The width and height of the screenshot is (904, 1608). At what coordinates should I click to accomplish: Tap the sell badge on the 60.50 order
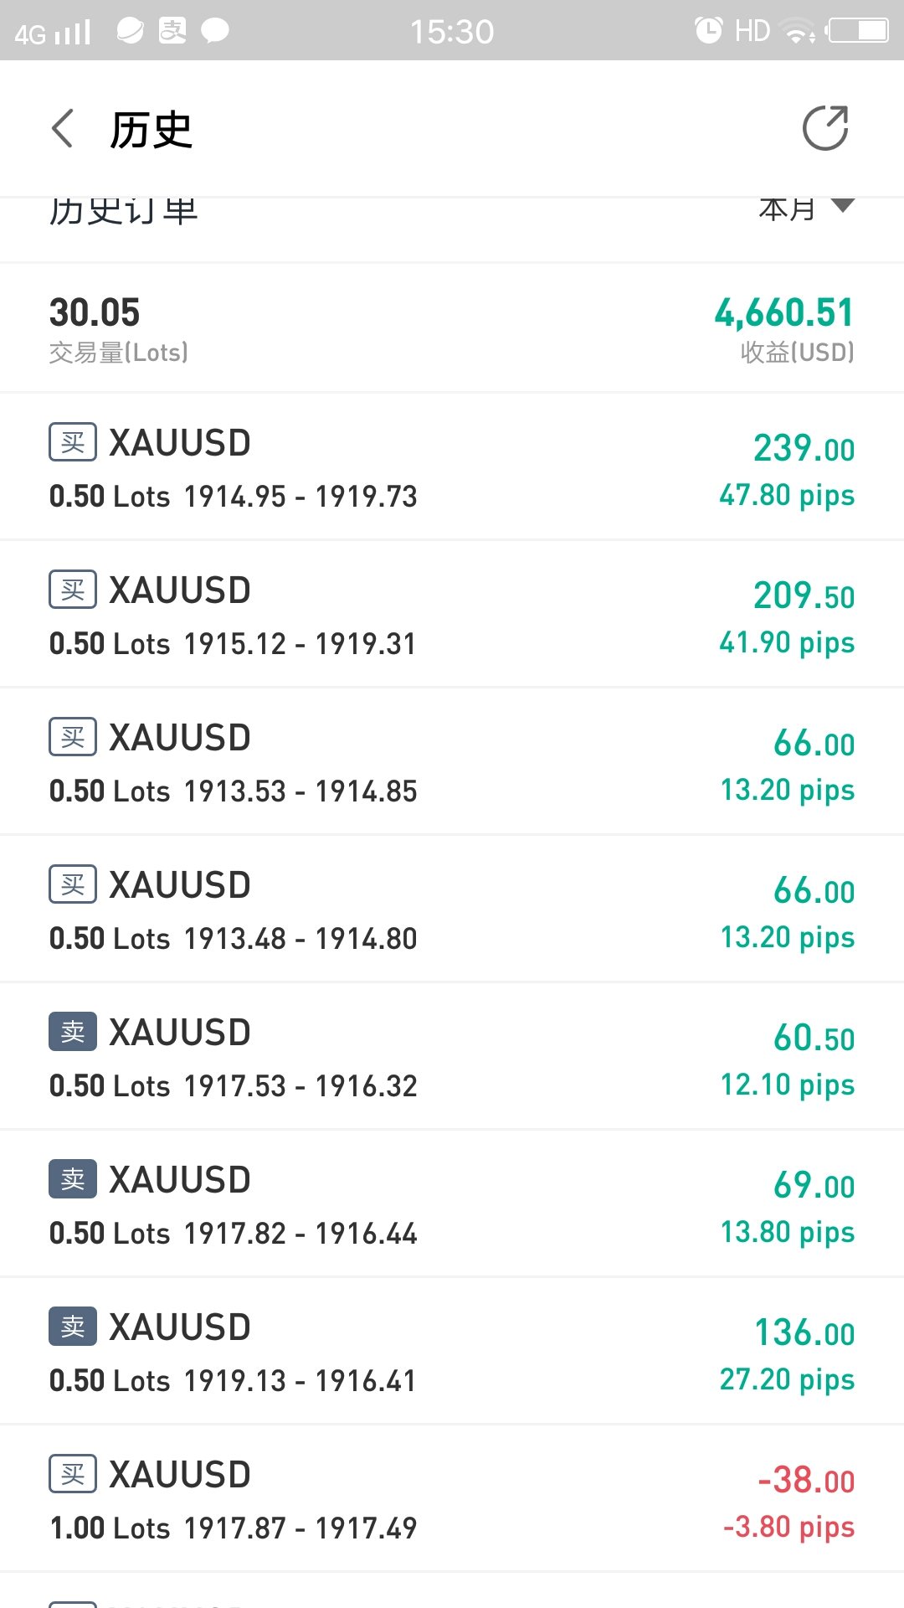tap(73, 1032)
